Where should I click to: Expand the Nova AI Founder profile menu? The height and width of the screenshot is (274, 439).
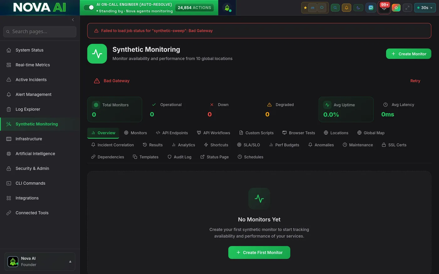click(x=40, y=261)
